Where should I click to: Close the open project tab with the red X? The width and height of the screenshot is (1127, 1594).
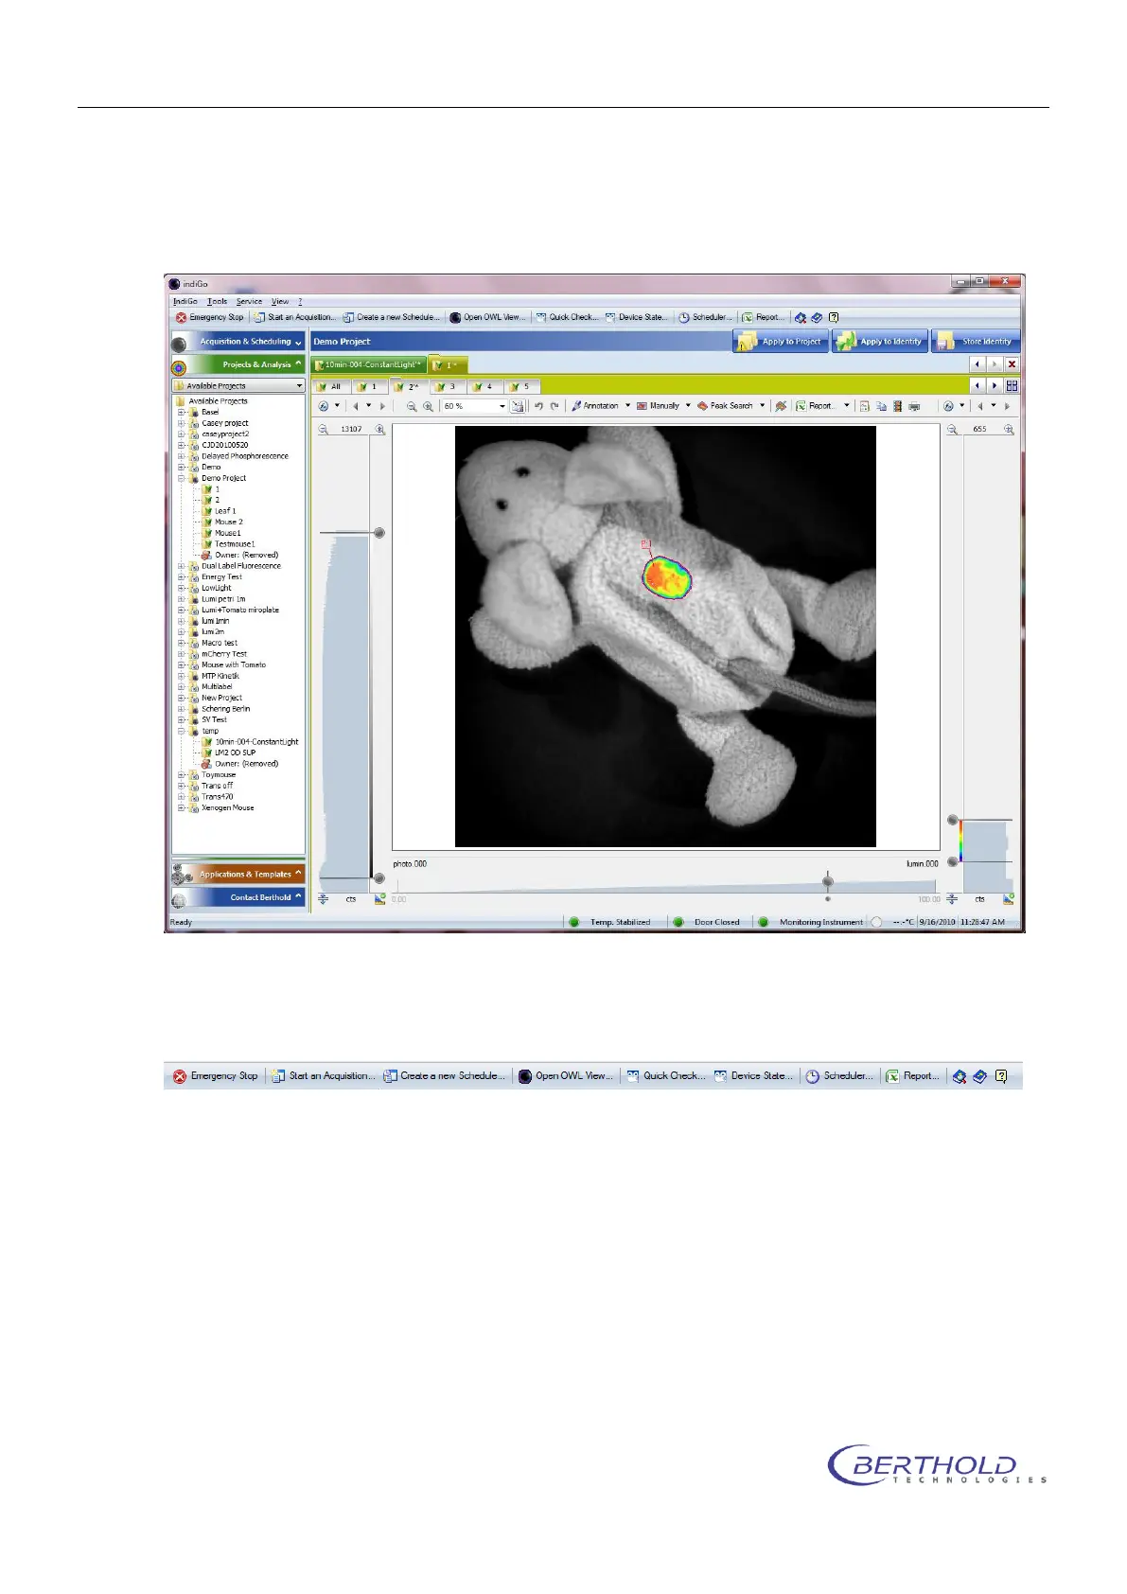pyautogui.click(x=1013, y=363)
